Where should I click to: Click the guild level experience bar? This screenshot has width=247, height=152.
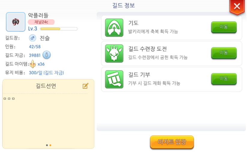(59, 29)
